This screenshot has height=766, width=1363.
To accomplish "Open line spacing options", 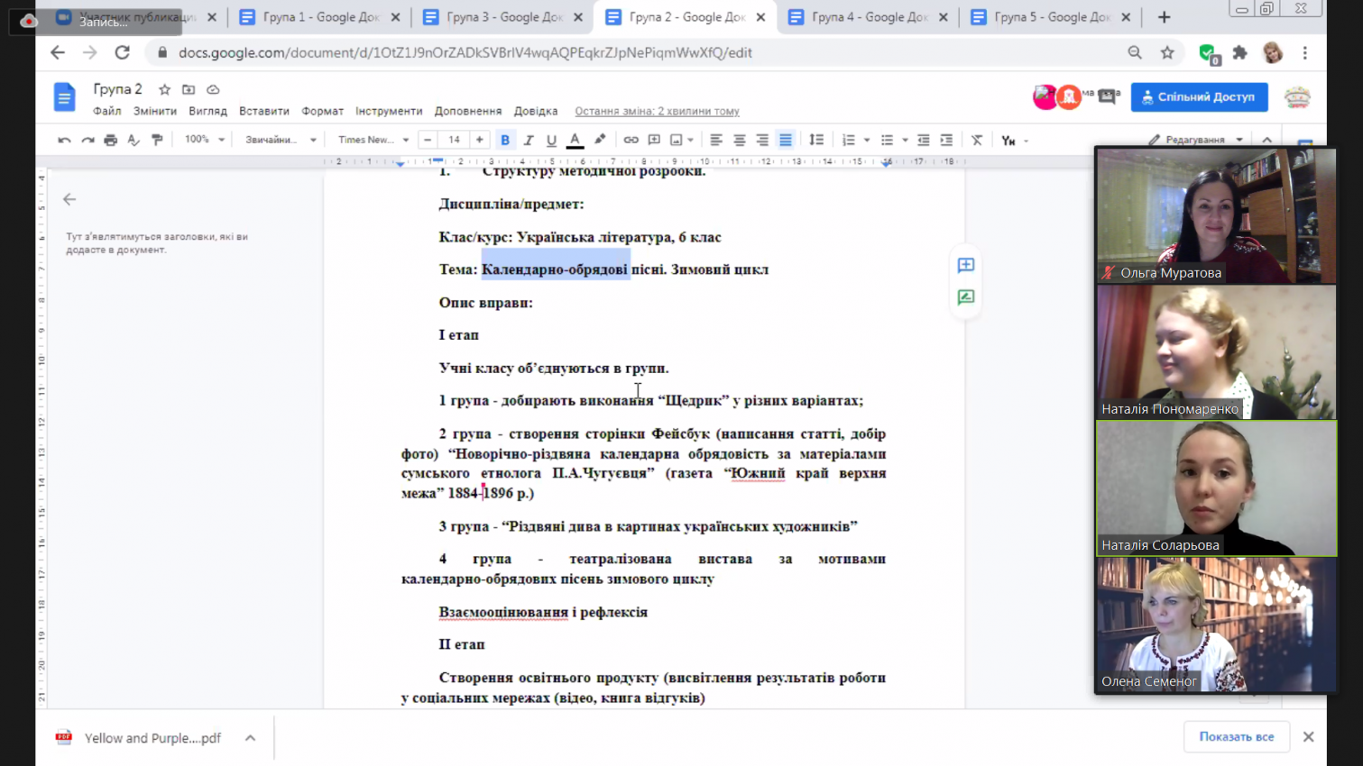I will 816,141.
